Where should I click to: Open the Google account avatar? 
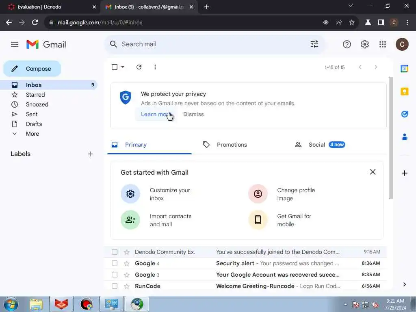[402, 44]
